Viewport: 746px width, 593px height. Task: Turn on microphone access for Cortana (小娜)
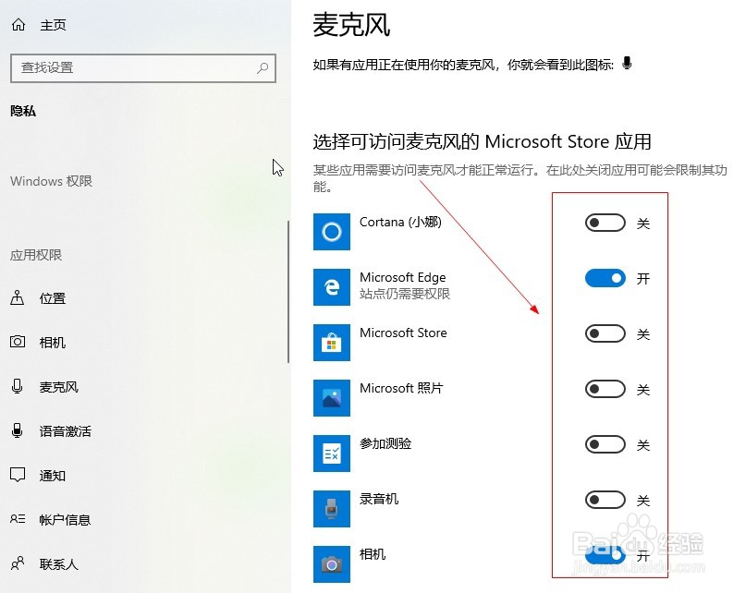605,223
